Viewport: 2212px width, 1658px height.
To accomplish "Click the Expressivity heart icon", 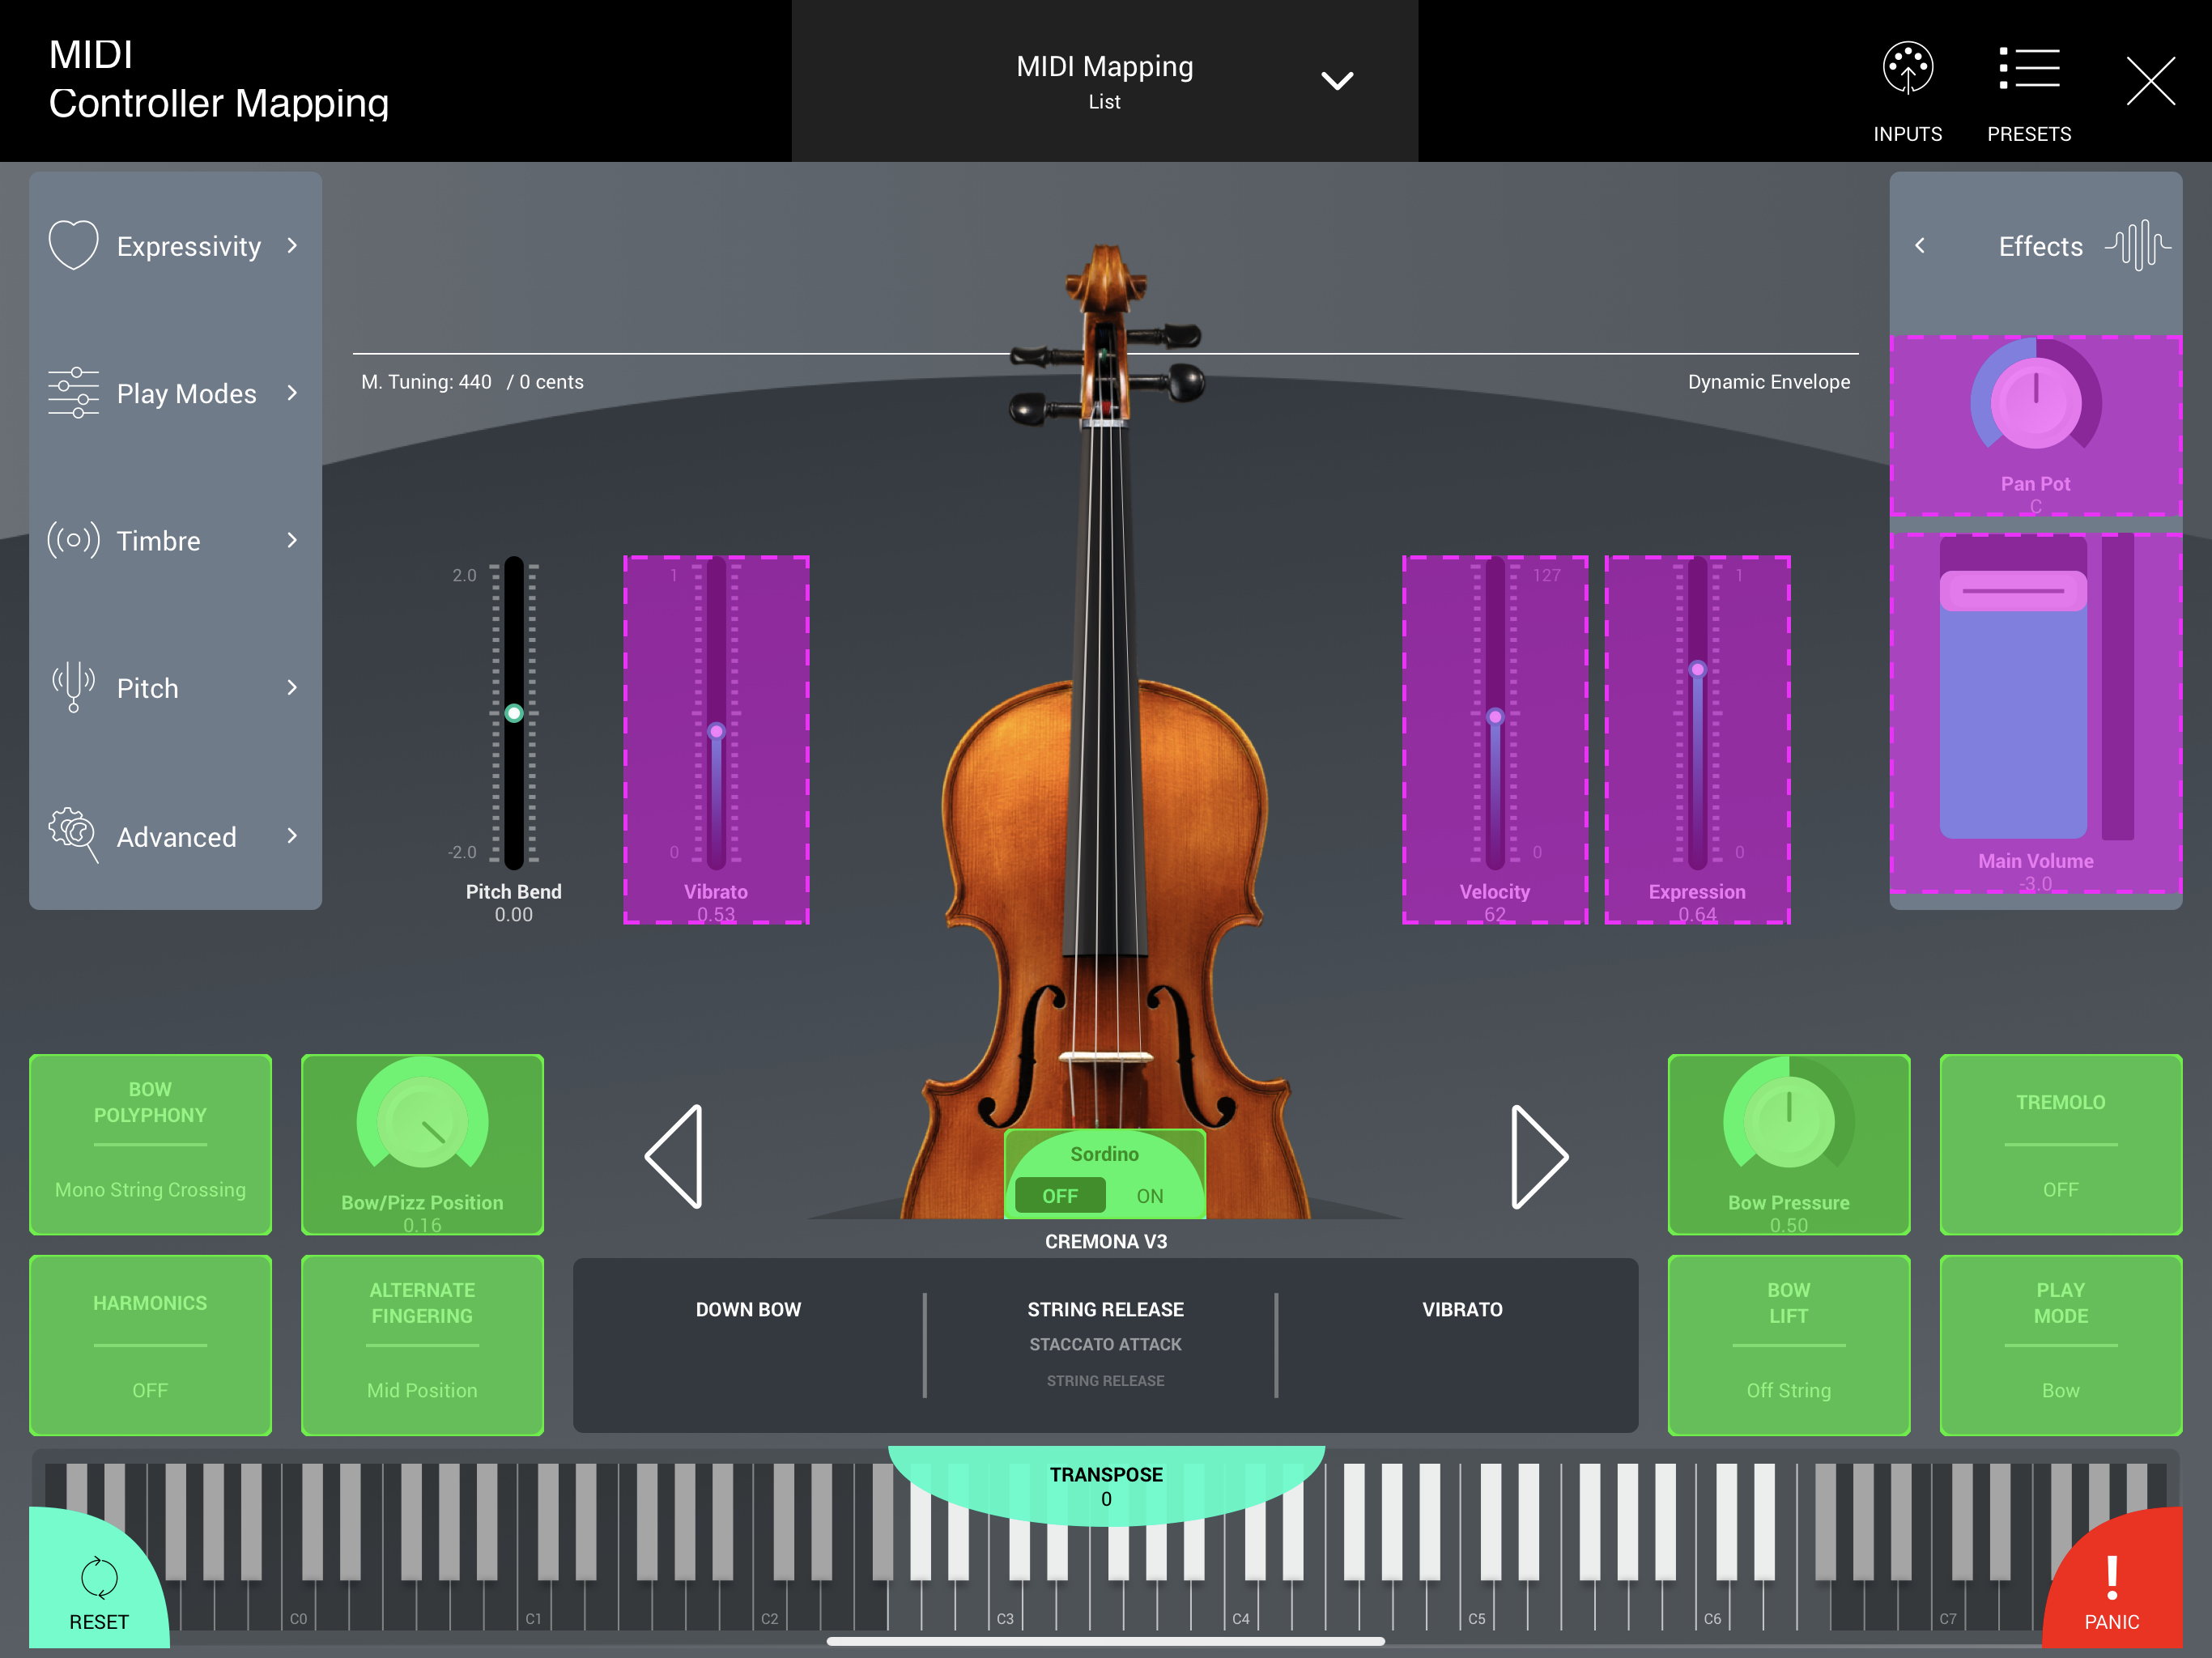I will coord(74,245).
